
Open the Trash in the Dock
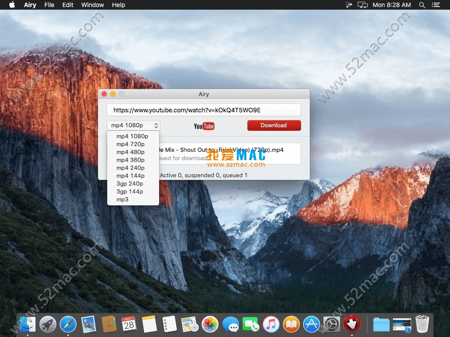(422, 325)
